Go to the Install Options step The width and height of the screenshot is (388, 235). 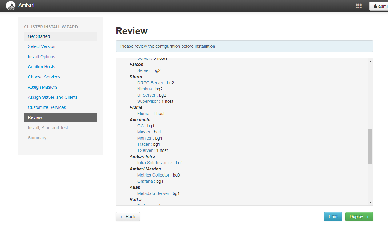point(42,57)
